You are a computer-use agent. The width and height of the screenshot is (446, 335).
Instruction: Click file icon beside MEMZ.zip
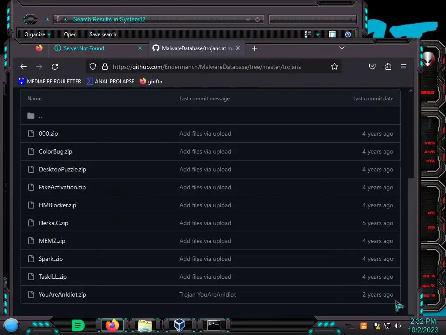coord(31,241)
